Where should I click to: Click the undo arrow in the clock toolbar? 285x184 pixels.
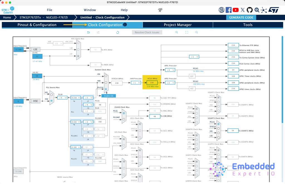coord(89,33)
